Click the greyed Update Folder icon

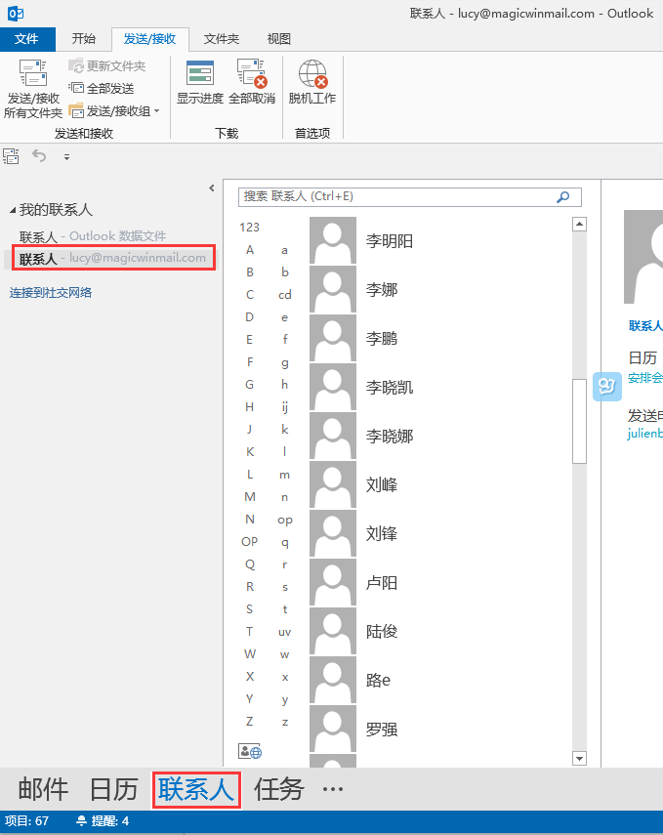click(76, 66)
